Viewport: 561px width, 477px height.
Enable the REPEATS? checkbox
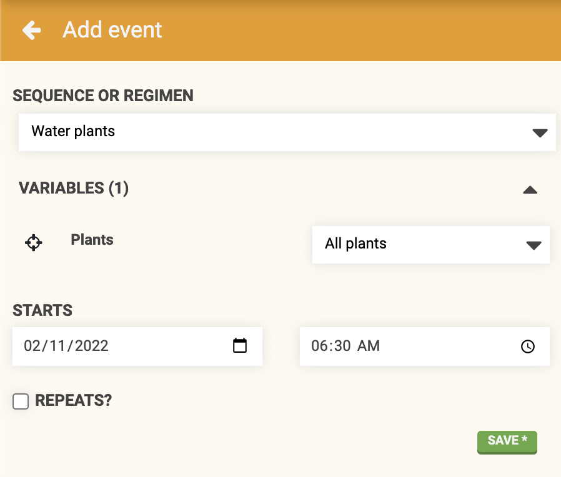(21, 401)
